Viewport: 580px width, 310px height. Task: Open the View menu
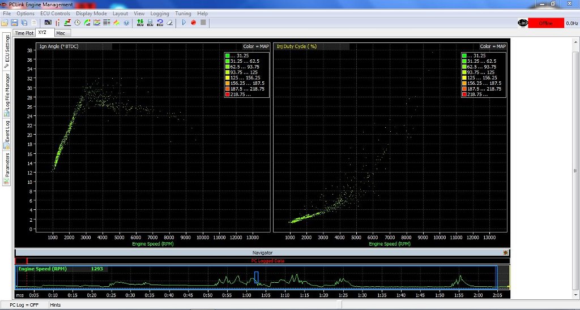coord(139,14)
